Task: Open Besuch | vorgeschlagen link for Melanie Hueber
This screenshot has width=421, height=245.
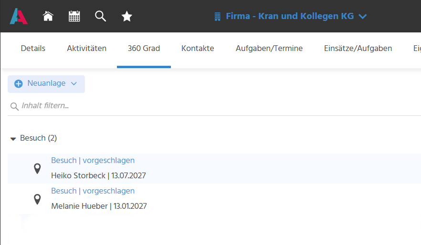Action: coord(93,191)
